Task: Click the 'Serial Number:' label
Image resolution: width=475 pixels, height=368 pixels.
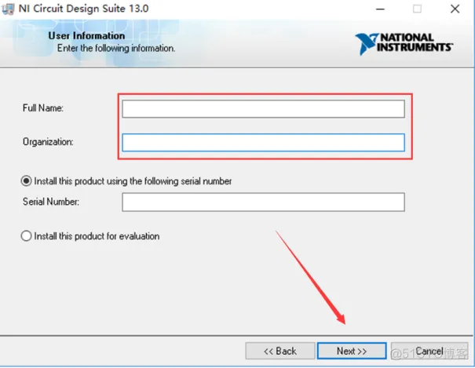Action: coord(51,202)
